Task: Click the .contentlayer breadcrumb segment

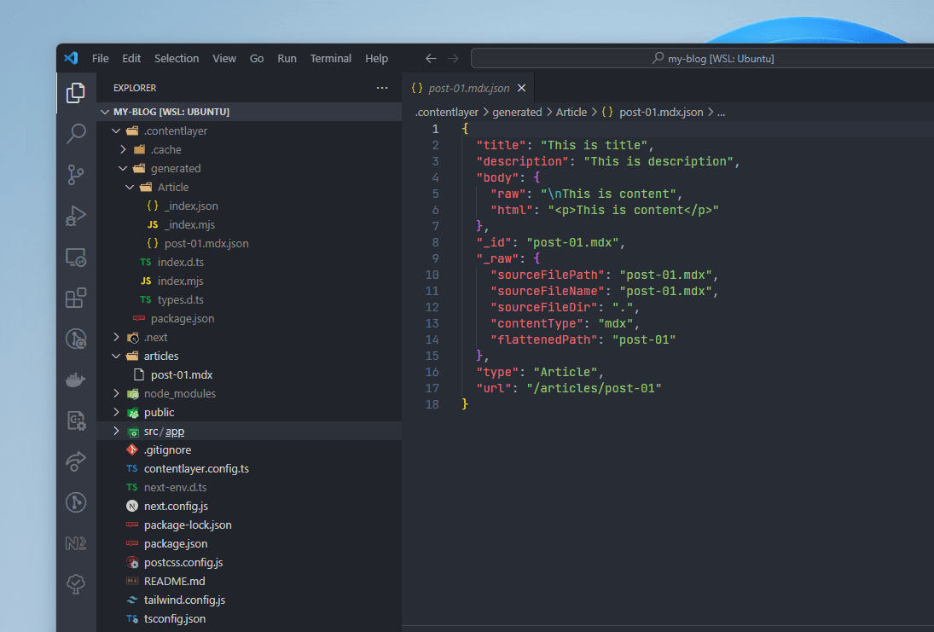Action: click(447, 112)
